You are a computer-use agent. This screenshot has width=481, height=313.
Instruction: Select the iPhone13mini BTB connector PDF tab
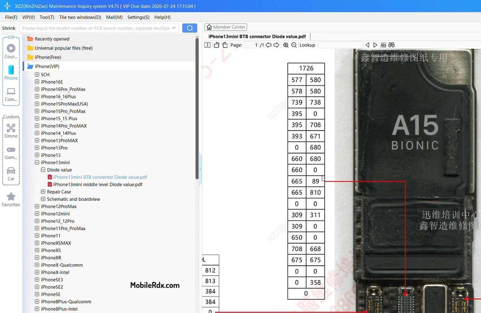click(257, 37)
